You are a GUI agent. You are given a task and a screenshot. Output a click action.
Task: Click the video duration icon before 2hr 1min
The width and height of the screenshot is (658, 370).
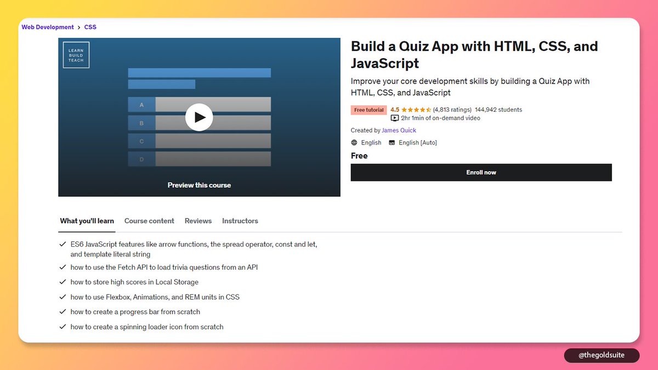394,118
